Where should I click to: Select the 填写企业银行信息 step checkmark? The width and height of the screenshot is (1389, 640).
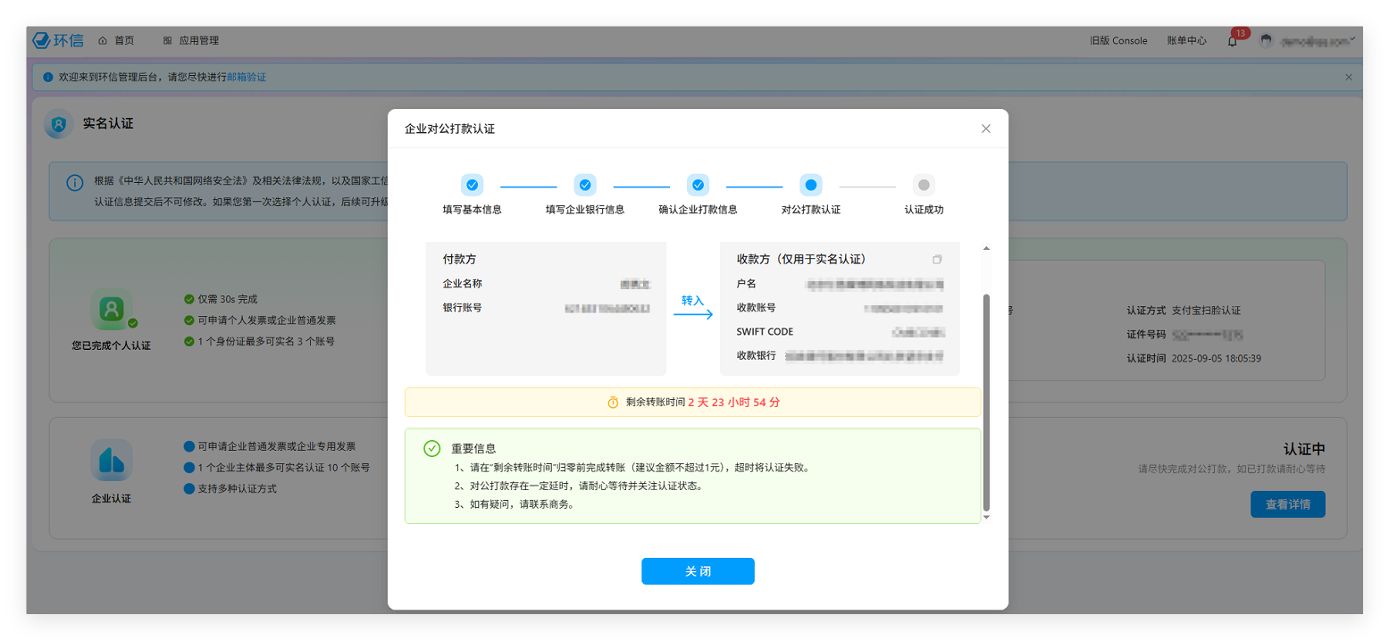point(585,185)
